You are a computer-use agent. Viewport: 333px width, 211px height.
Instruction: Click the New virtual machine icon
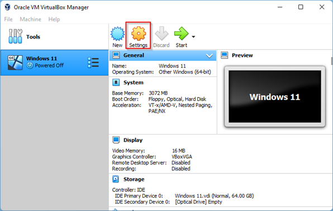click(x=117, y=33)
